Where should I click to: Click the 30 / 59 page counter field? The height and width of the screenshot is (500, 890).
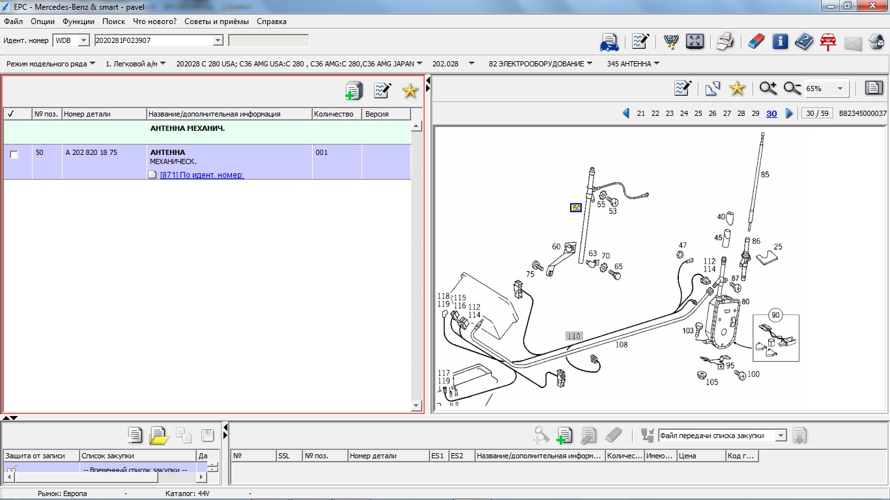(817, 113)
